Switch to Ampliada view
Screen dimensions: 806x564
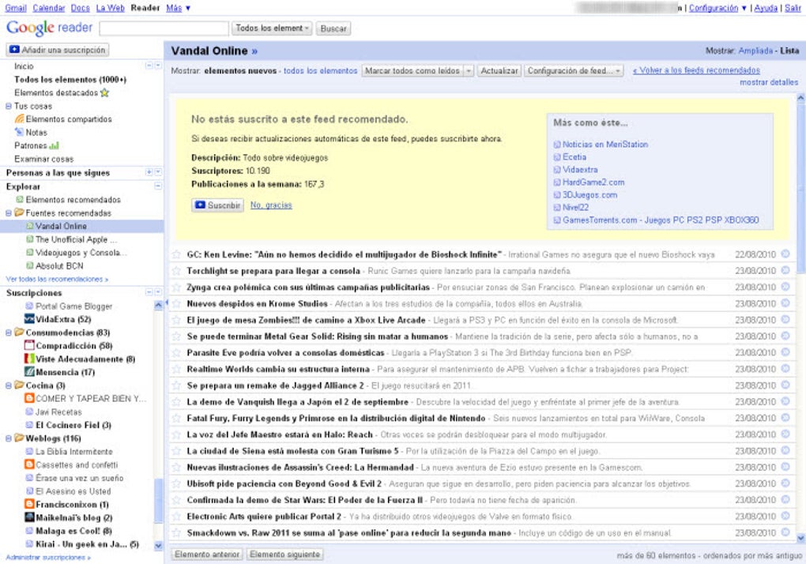(x=755, y=51)
